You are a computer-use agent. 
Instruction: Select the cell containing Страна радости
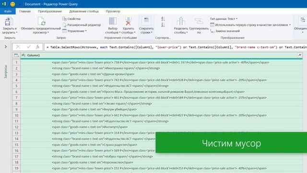coord(88,145)
